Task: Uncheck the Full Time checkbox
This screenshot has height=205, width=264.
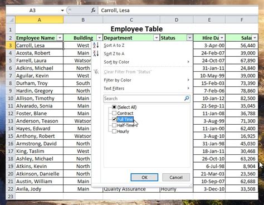Action: tap(114, 119)
